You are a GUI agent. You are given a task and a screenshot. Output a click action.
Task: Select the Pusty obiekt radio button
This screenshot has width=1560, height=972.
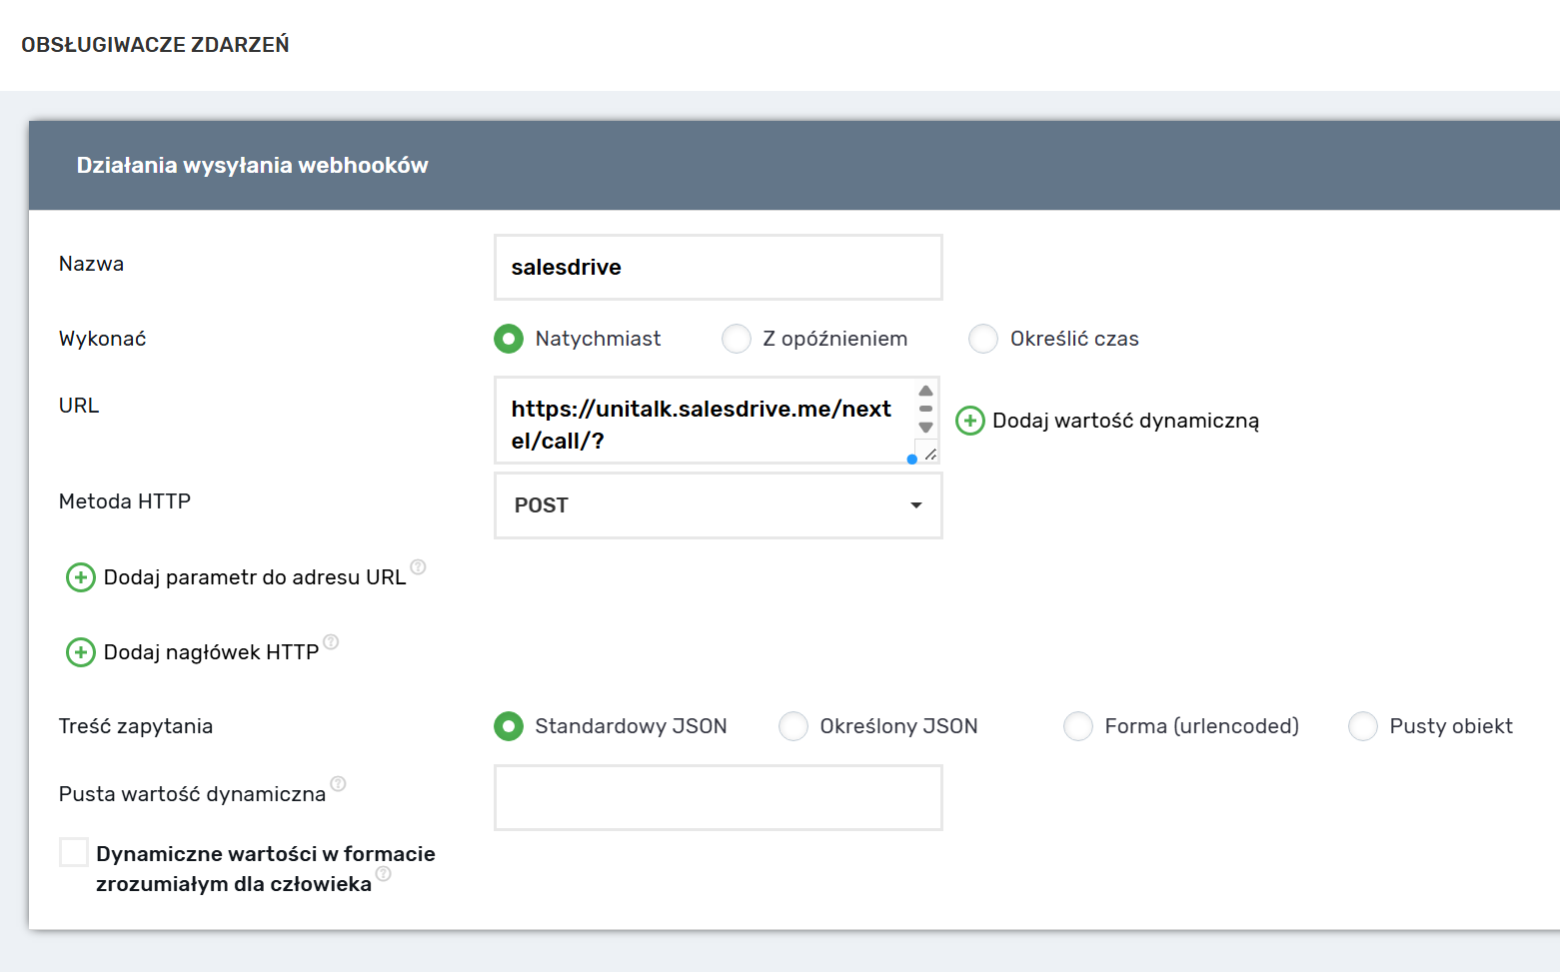(x=1363, y=726)
